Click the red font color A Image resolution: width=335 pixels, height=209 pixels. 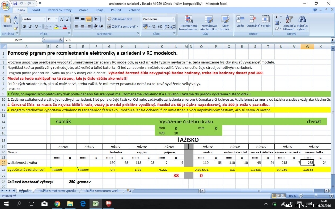[65, 27]
